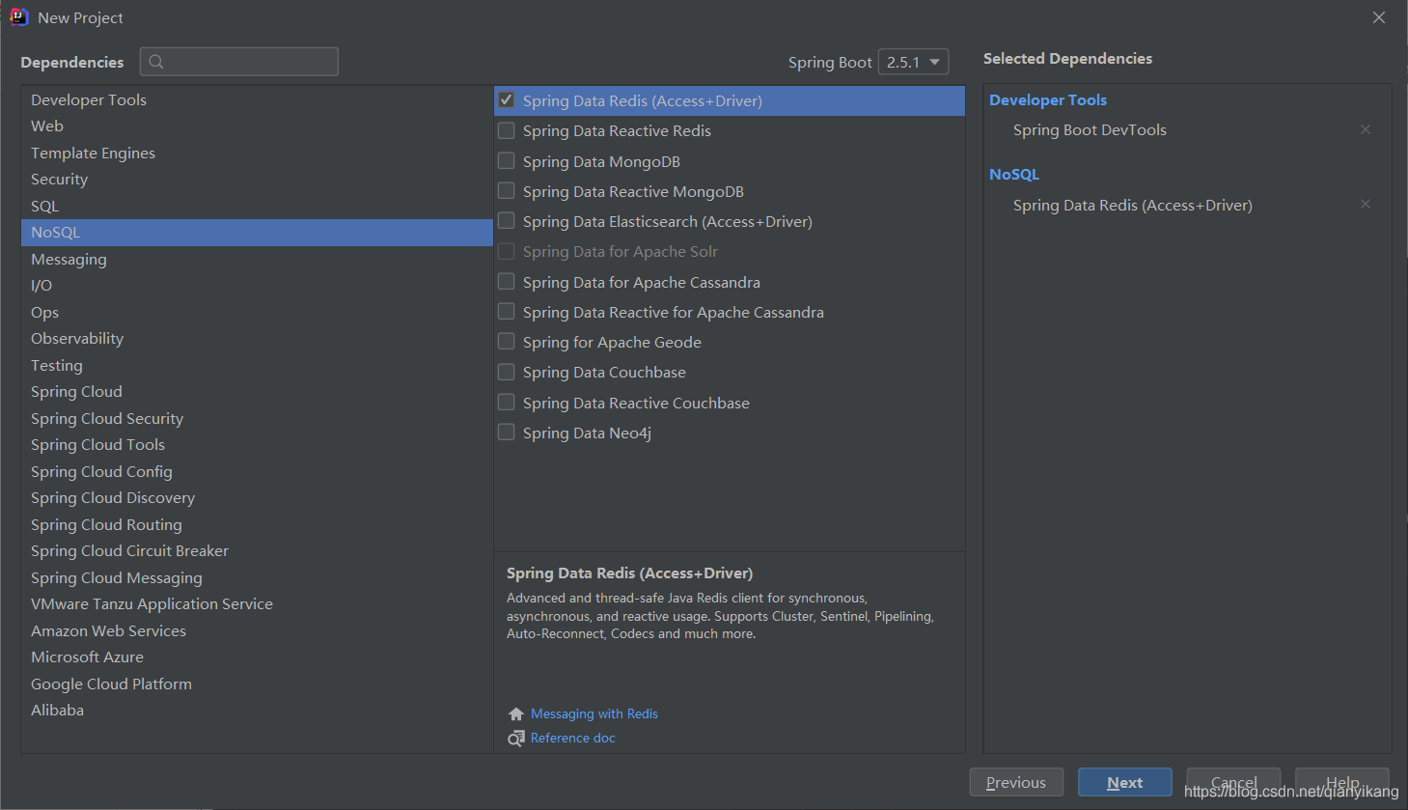Viewport: 1408px width, 810px height.
Task: Select Spring Data Redis entry in Selected Dependencies
Action: click(1133, 205)
